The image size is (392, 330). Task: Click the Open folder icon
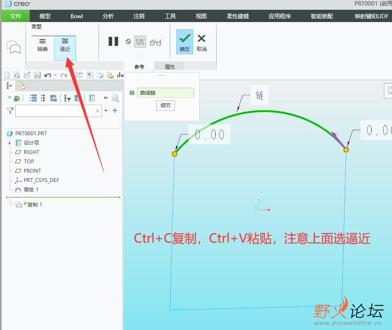pyautogui.click(x=27, y=75)
